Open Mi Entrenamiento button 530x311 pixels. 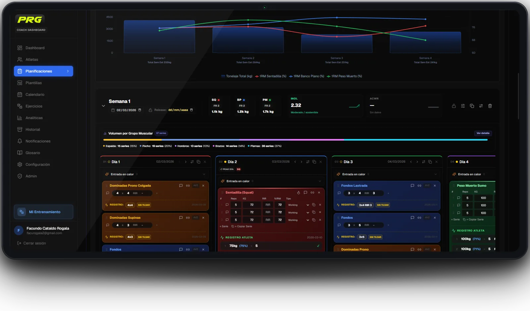(43, 212)
